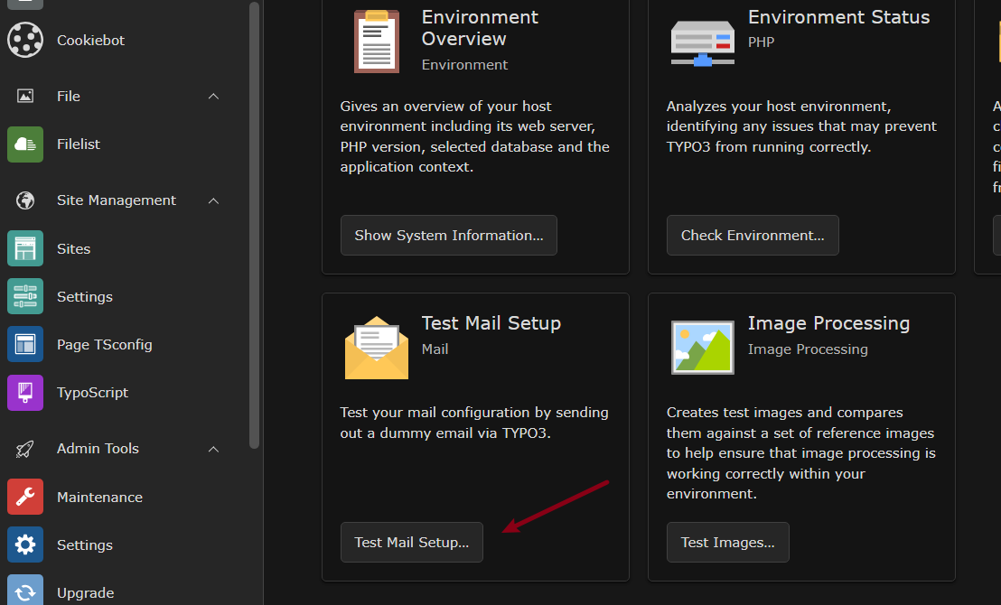Click the Show System Information button
Viewport: 1001px width, 605px height.
(x=448, y=235)
